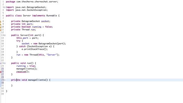
Task: Click the class closing brace on line 33
Action: tap(7, 91)
